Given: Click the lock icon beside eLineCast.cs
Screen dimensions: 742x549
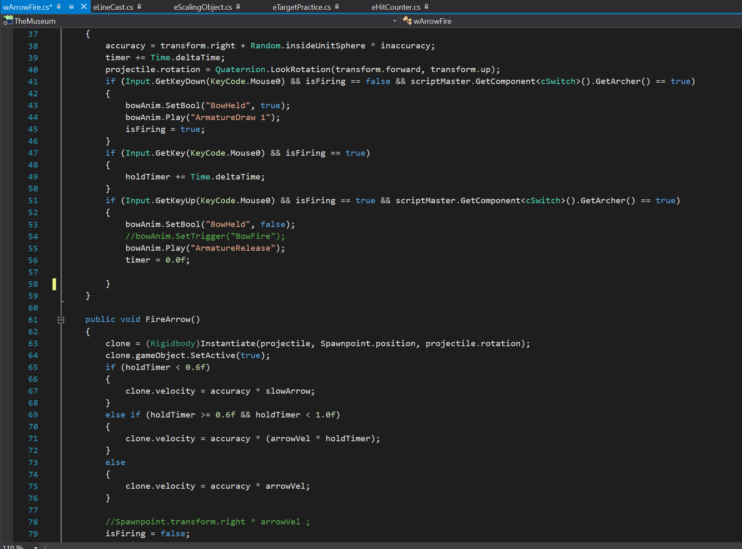Looking at the screenshot, I should click(139, 6).
